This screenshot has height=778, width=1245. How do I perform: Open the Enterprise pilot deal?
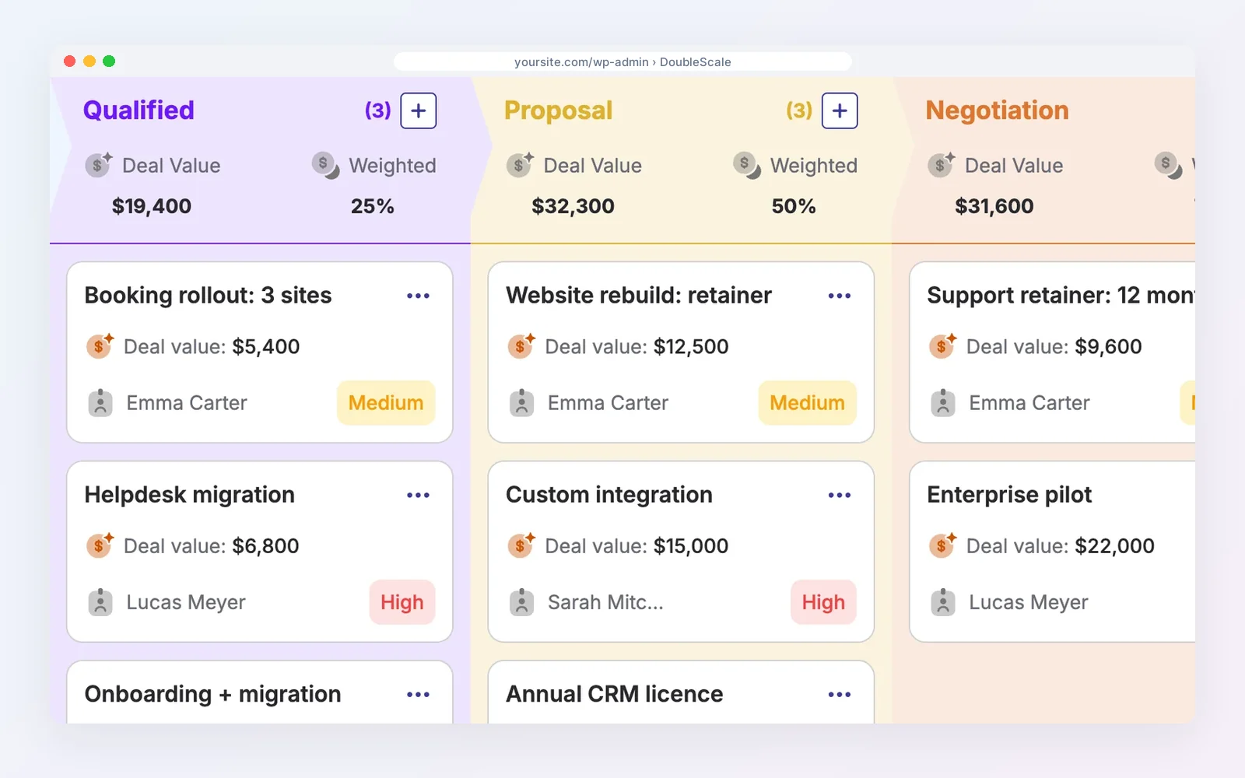click(1052, 552)
